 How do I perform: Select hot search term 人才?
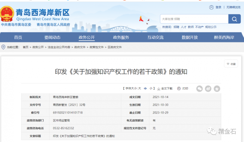click(x=184, y=27)
